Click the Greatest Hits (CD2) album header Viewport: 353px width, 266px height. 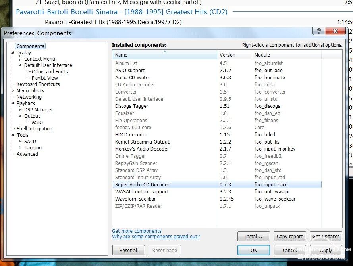[x=122, y=11]
